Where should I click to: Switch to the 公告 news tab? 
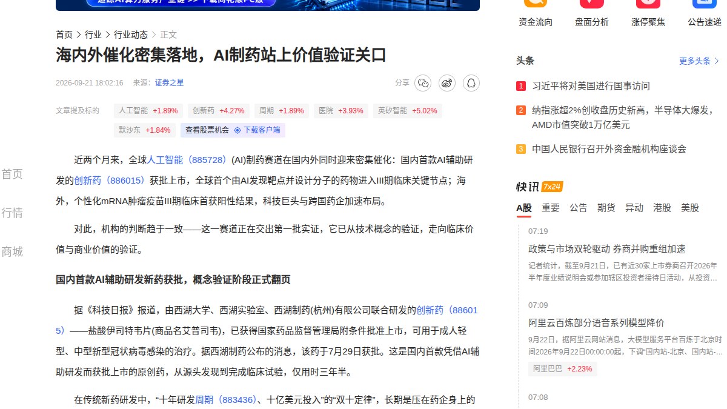579,208
